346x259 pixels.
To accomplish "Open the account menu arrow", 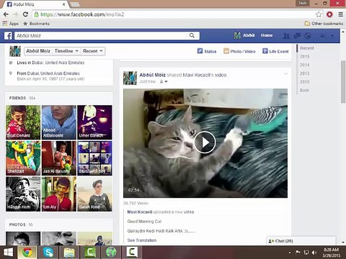I will click(332, 36).
